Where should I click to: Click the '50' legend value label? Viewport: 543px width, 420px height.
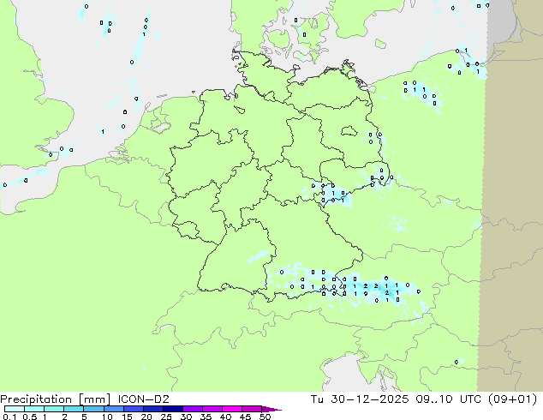tap(265, 417)
